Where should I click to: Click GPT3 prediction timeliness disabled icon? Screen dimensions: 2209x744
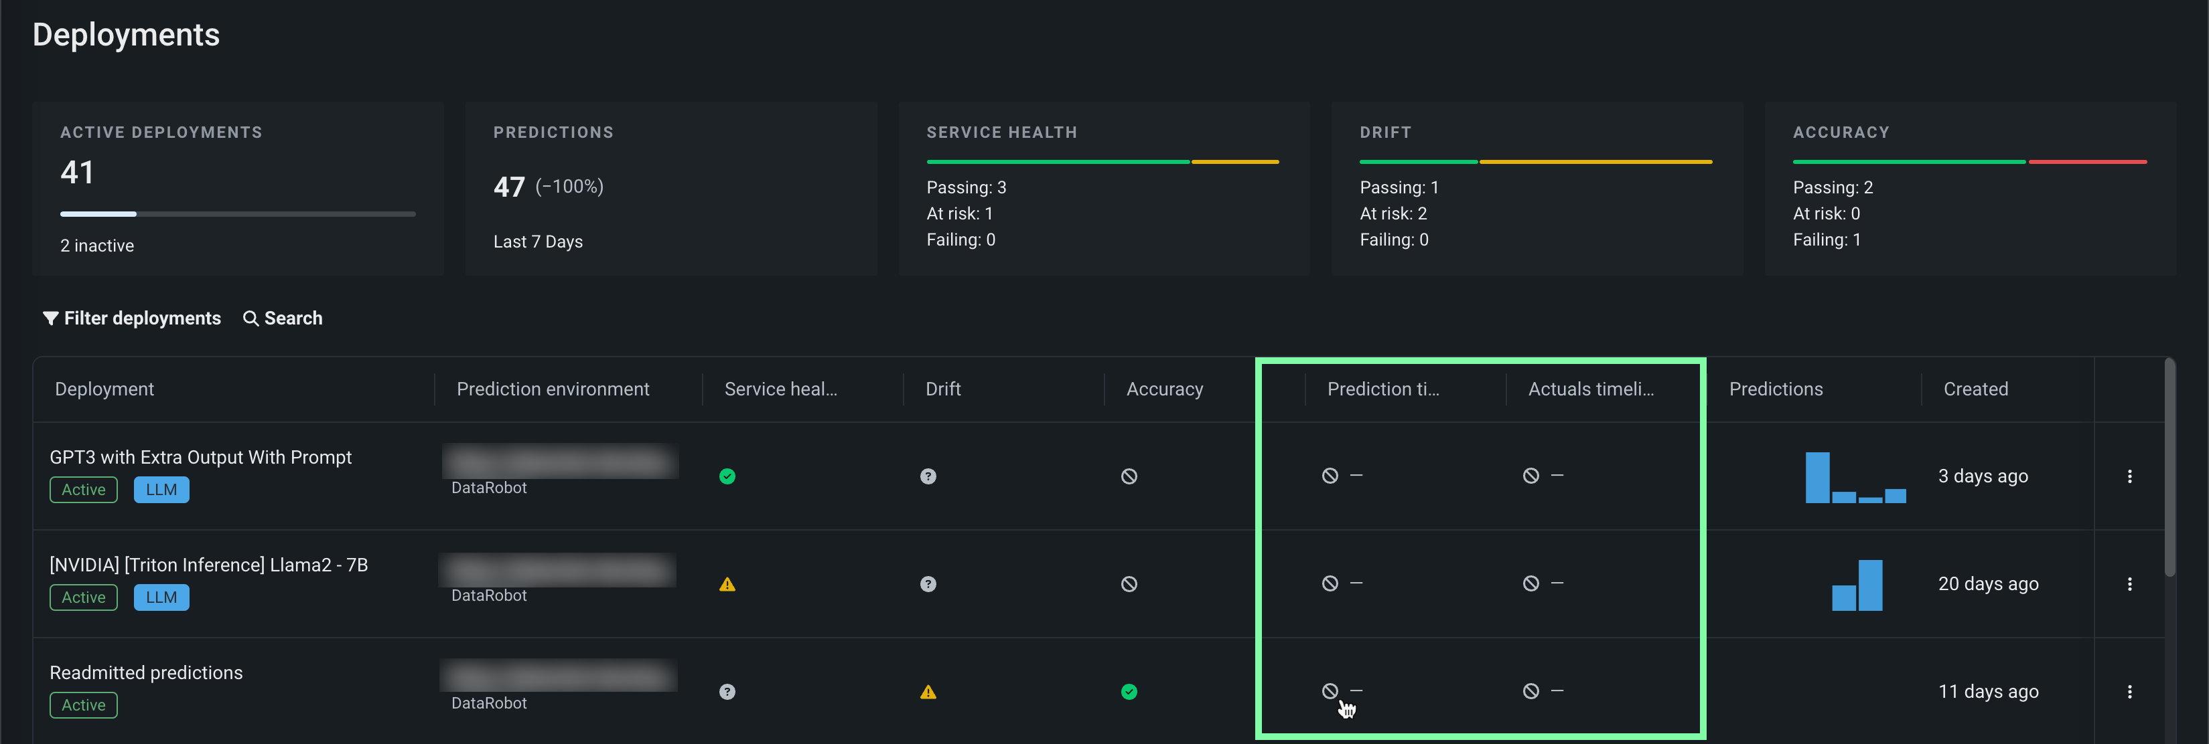[x=1329, y=475]
